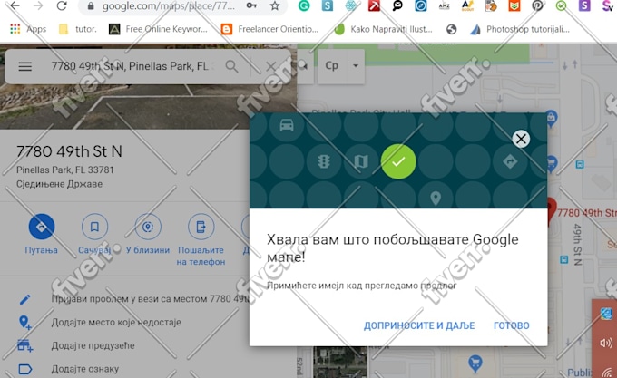Open the Cp day dropdown arrow
The image size is (617, 378).
[x=356, y=65]
